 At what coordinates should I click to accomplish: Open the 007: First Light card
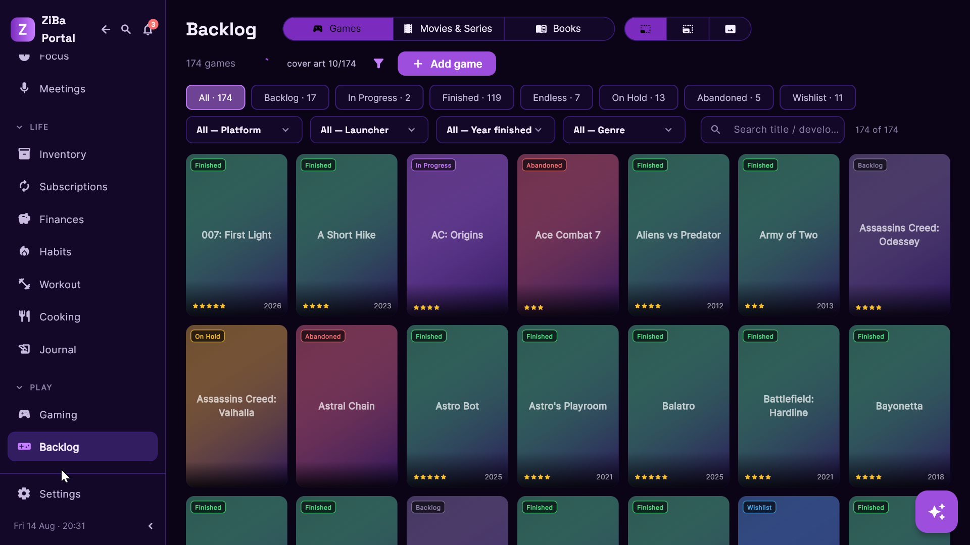pyautogui.click(x=236, y=235)
